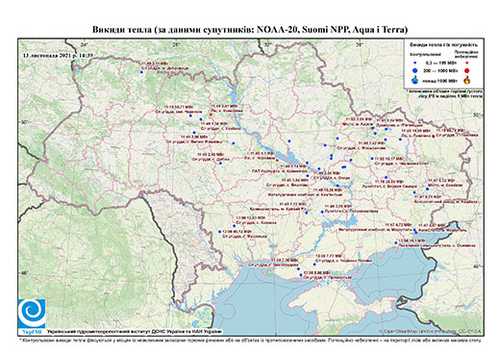Click the small red dot legend symbol
Image resolution: width=500 pixels, height=354 pixels.
click(x=467, y=63)
